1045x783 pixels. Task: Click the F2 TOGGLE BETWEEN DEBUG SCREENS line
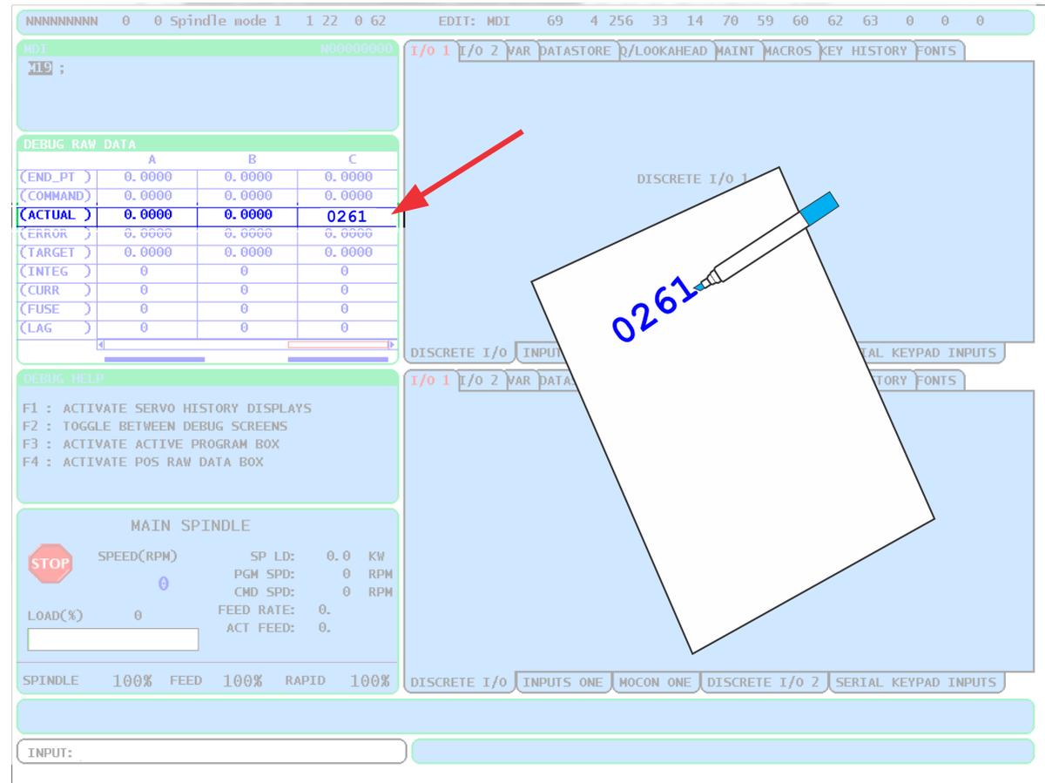tap(154, 426)
